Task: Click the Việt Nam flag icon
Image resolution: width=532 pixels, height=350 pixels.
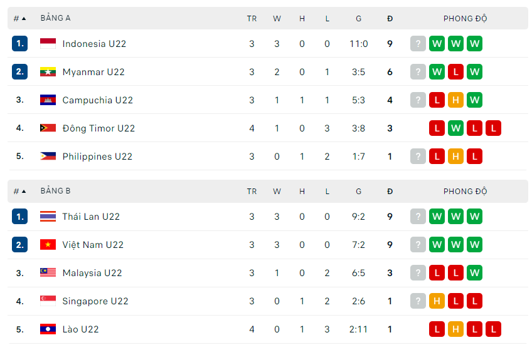Action: pos(48,245)
